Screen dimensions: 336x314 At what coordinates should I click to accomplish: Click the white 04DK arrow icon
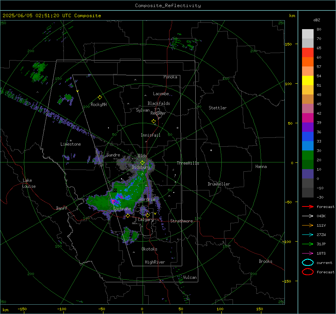(308, 216)
